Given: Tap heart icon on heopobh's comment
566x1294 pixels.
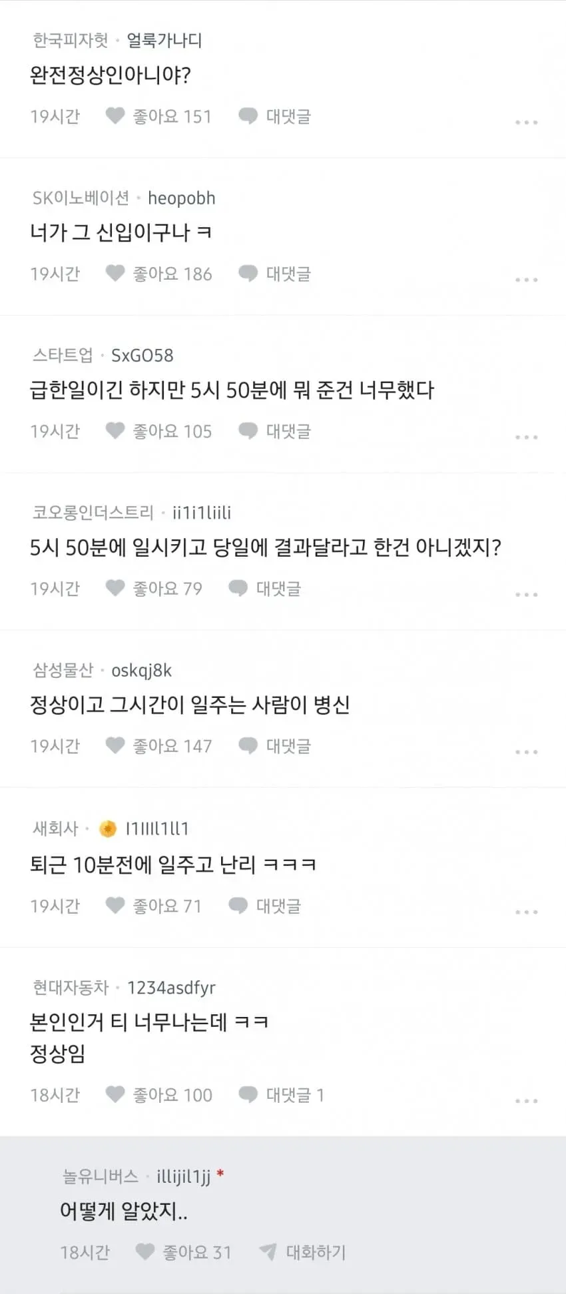Looking at the screenshot, I should (x=115, y=273).
